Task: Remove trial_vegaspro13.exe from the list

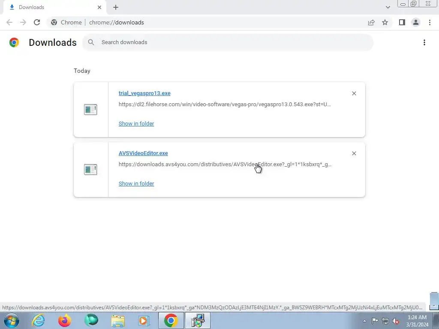Action: pos(354,93)
